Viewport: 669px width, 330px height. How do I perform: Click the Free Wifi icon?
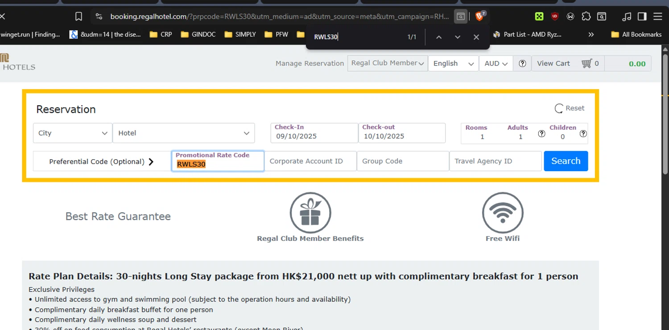click(x=503, y=213)
